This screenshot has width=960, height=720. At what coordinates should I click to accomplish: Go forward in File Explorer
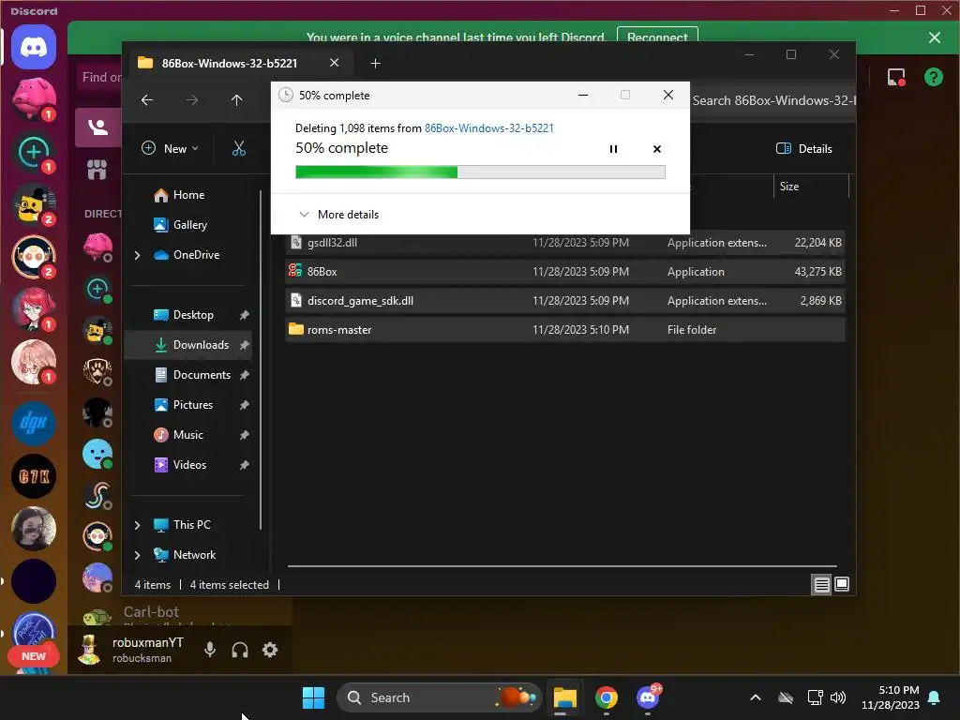(x=192, y=99)
